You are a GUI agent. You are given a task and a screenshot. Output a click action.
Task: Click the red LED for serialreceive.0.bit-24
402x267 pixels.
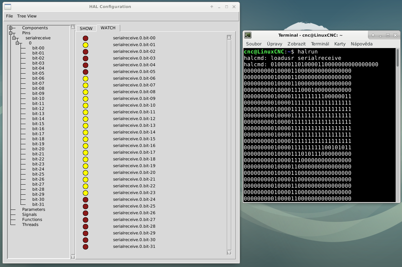[x=86, y=200]
